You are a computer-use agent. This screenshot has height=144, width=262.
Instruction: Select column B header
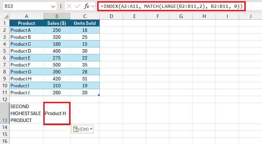pos(57,16)
